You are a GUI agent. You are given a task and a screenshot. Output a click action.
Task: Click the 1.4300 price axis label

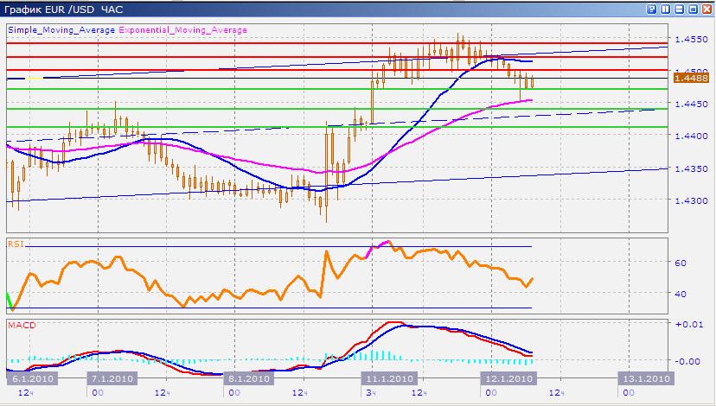tap(693, 200)
